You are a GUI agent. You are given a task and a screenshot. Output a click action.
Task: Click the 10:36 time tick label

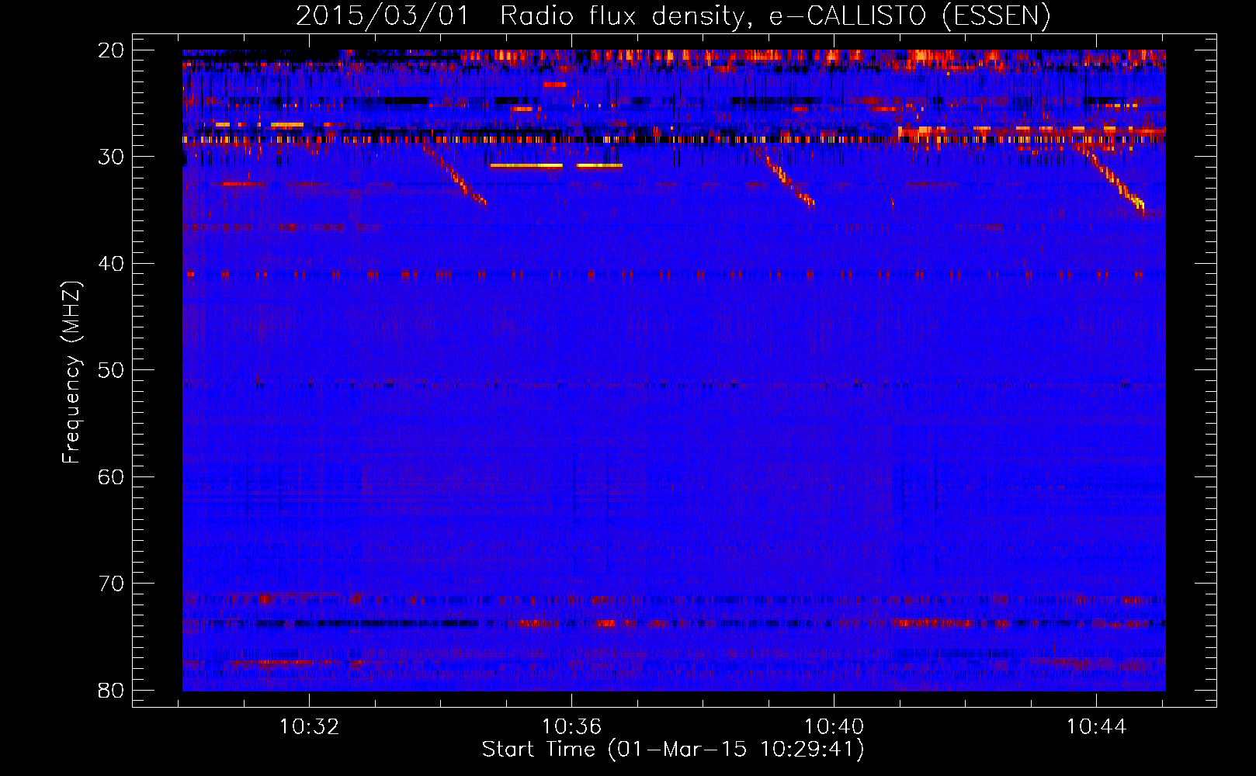[x=571, y=727]
